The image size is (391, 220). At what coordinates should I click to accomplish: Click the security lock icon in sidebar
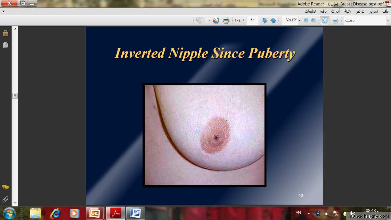tap(5, 33)
